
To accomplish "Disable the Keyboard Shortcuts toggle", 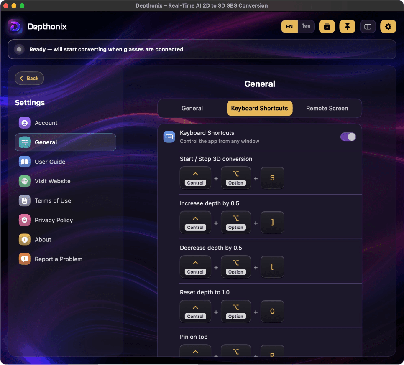I will (x=348, y=137).
